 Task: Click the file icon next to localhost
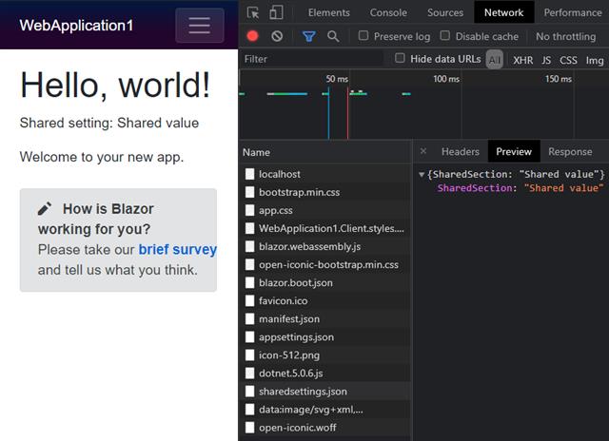click(x=249, y=174)
